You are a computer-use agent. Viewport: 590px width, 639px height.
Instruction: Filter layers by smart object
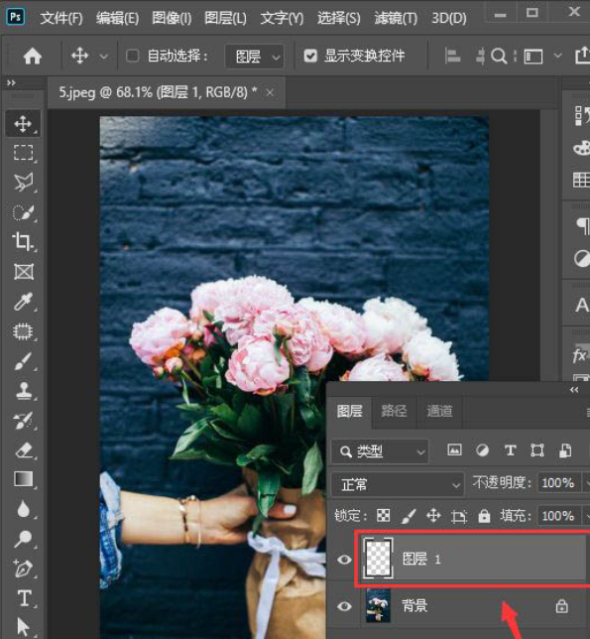click(565, 450)
